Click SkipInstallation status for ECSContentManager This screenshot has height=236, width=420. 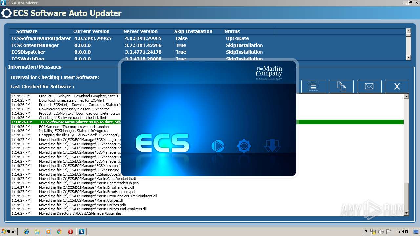(244, 45)
